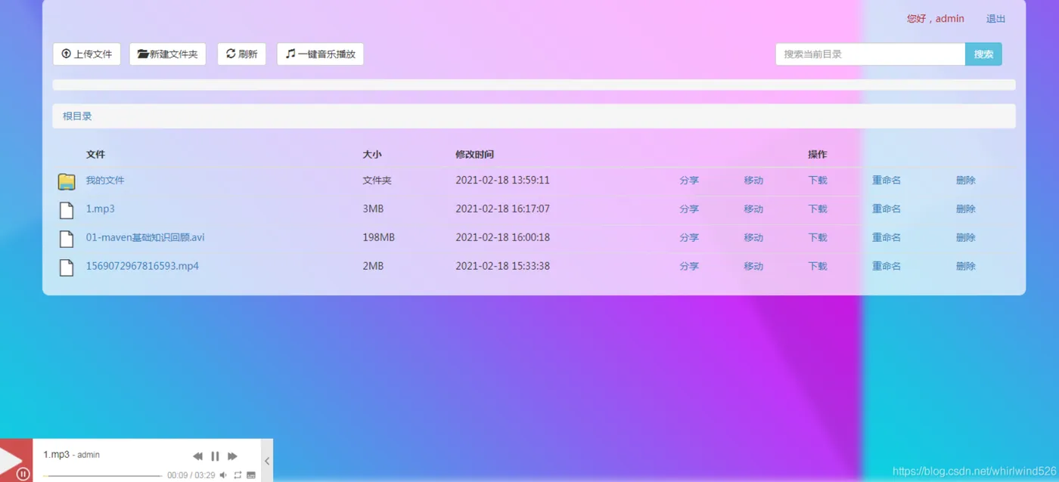Screen dimensions: 1059x482
Task: Log out using the 退出 link
Action: point(996,19)
